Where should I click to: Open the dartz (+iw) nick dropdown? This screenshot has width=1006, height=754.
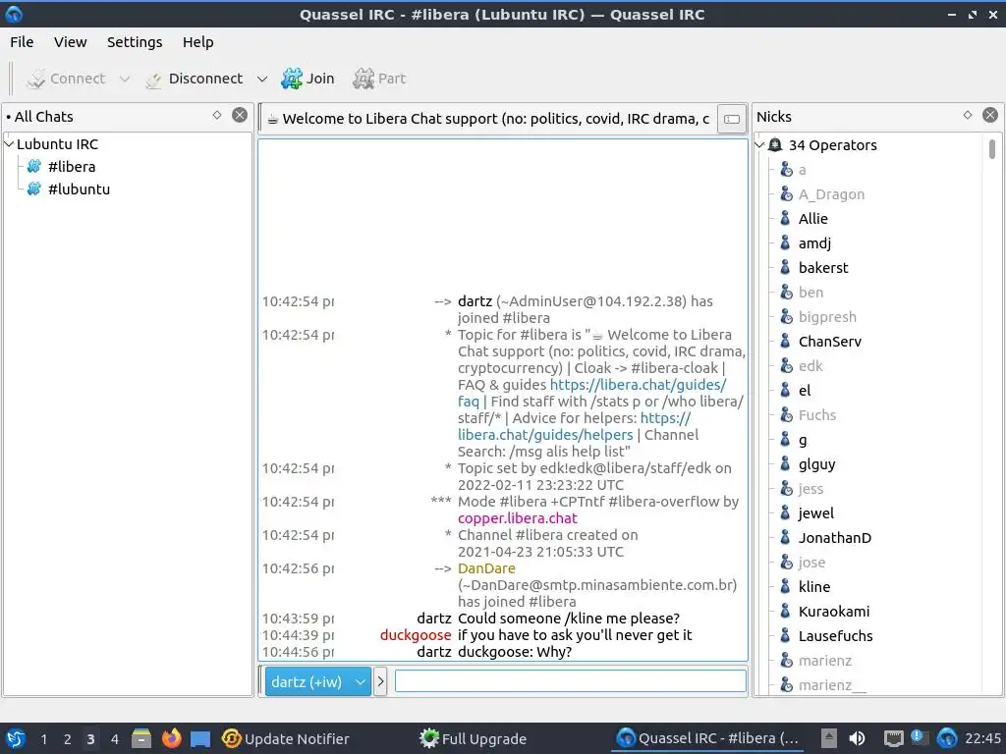click(317, 681)
